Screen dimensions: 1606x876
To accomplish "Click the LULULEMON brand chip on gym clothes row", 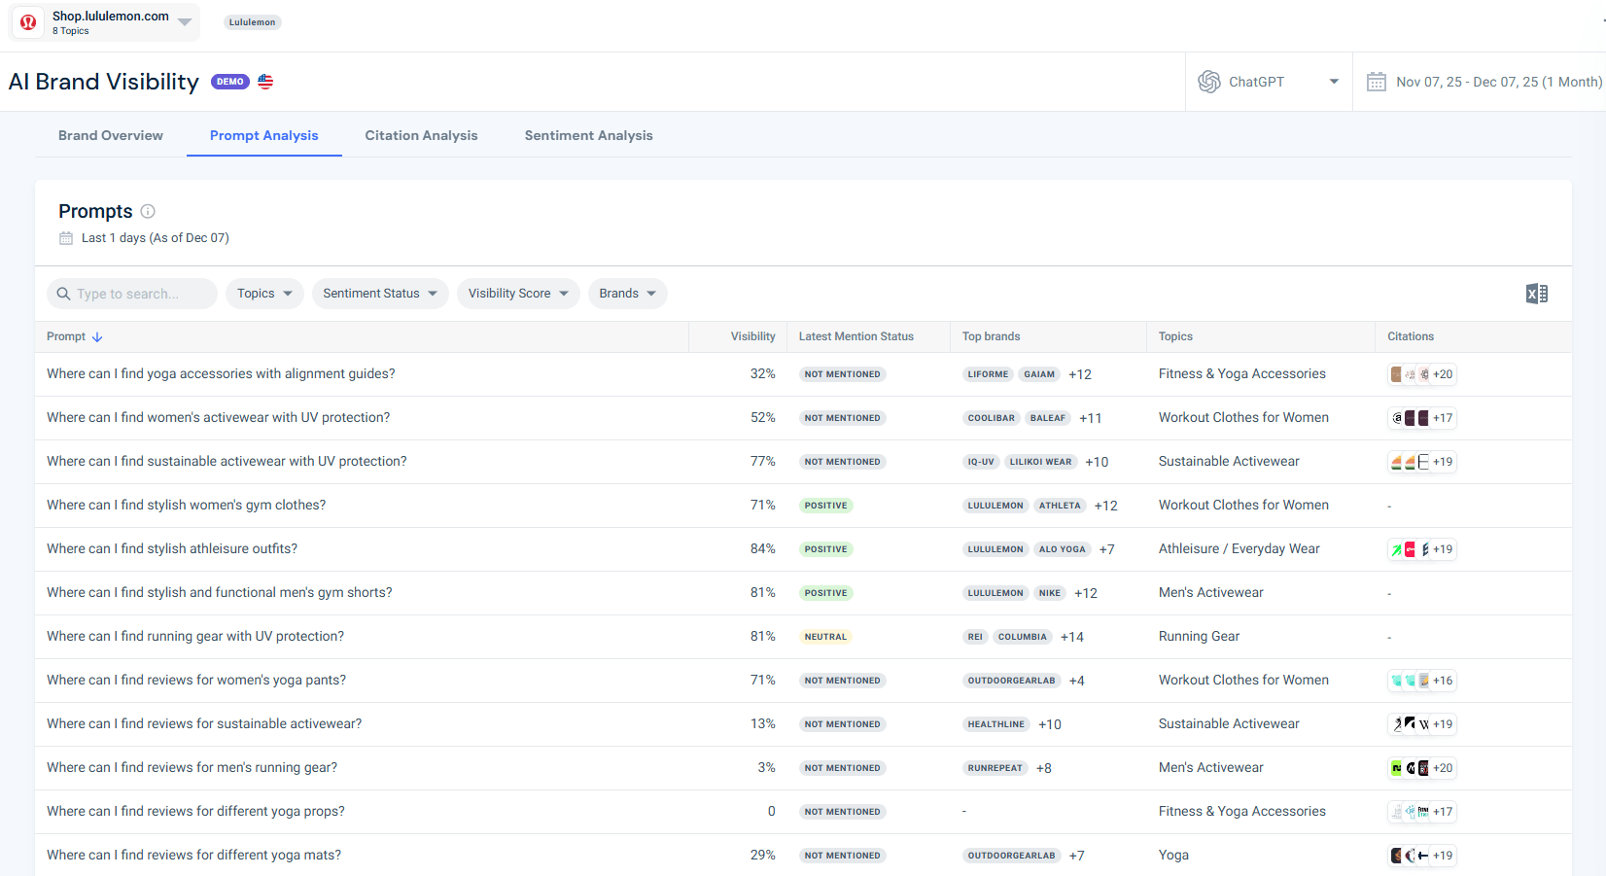I will click(995, 505).
